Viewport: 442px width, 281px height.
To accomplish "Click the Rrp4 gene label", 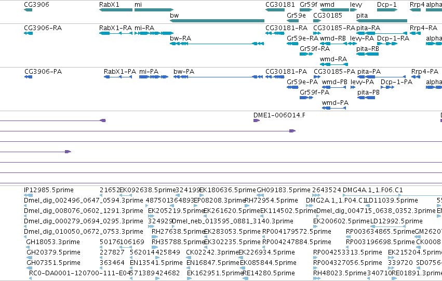I will 417,5.
